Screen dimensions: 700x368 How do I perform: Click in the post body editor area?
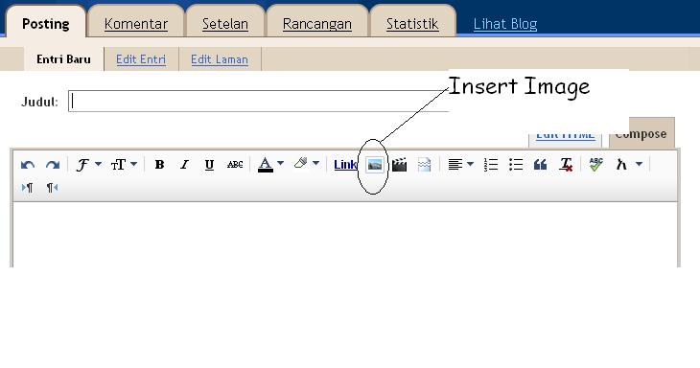coord(345,235)
